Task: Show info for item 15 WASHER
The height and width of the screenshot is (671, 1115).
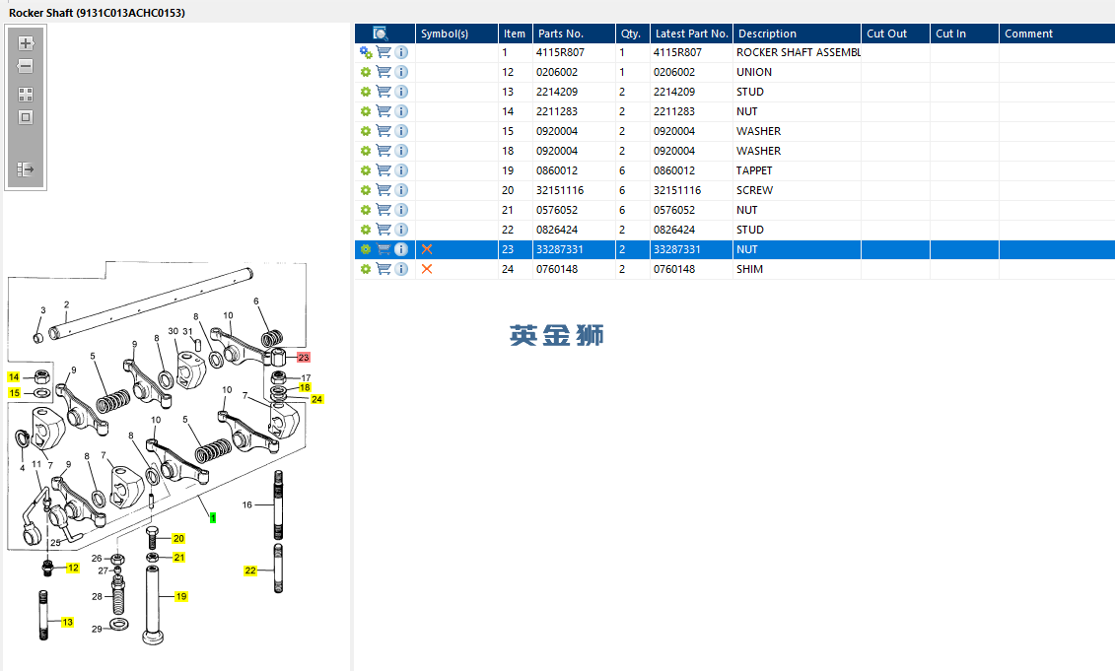Action: coord(401,131)
